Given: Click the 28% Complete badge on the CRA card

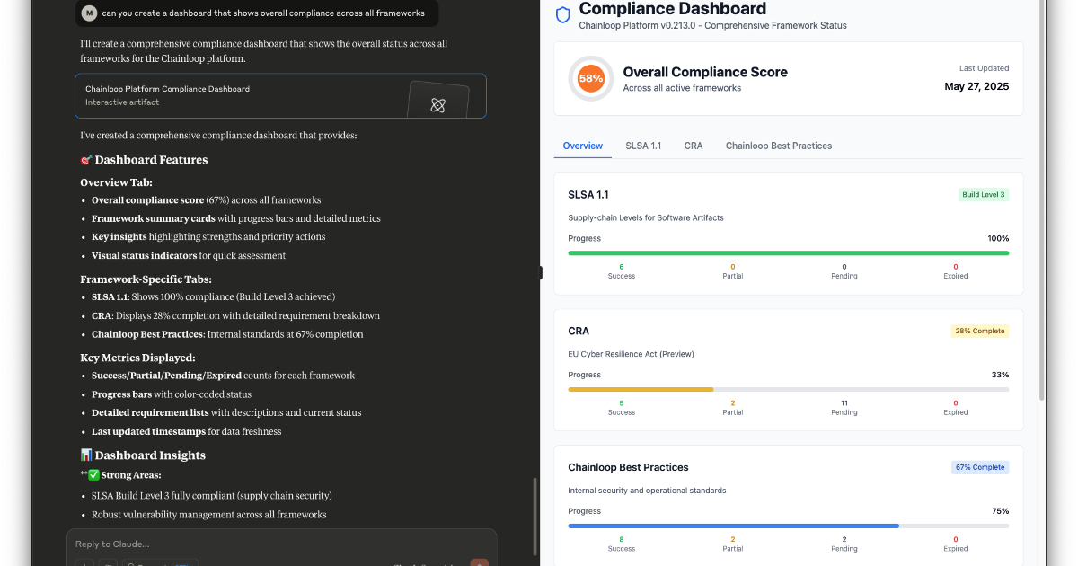Looking at the screenshot, I should 979,331.
